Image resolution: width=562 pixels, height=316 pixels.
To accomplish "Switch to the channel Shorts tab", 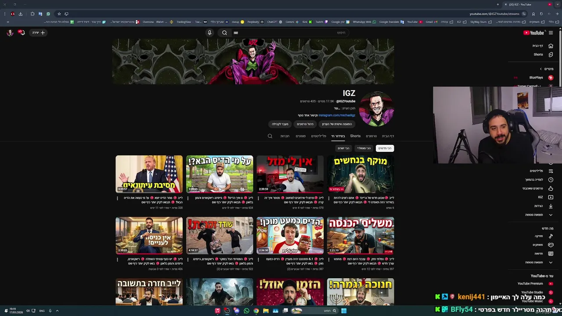I will click(x=355, y=136).
